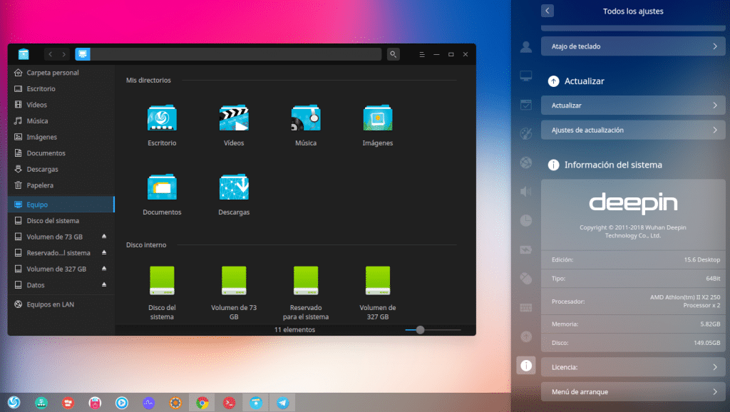The image size is (730, 412).
Task: Go back in file manager navigation
Action: [x=51, y=54]
